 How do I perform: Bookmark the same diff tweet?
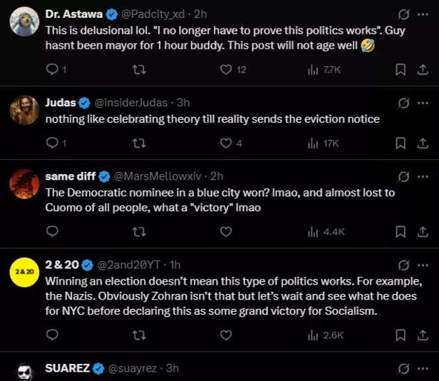[x=401, y=232]
